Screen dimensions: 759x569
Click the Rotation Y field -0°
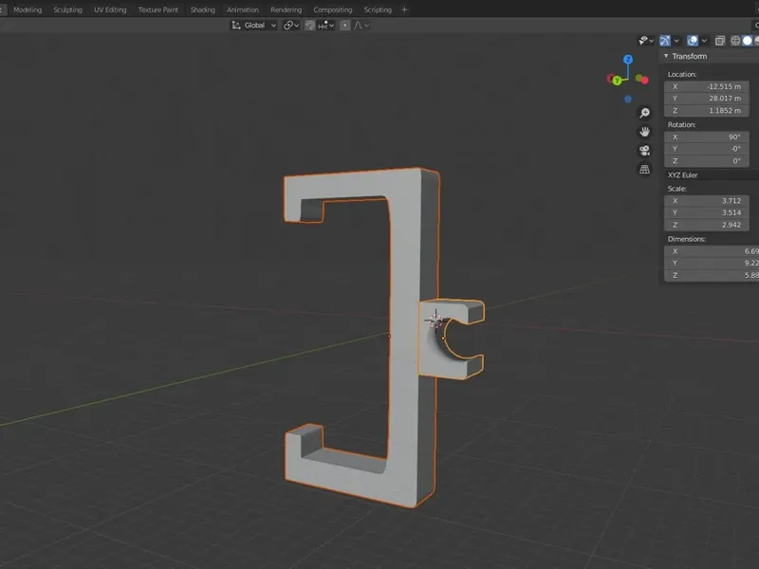(706, 149)
